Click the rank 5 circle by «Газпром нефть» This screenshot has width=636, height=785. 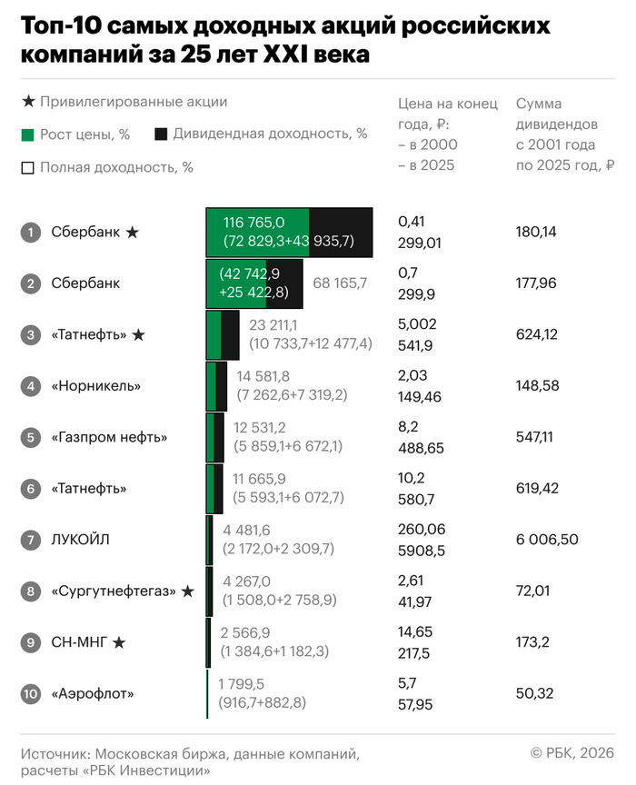coord(31,438)
